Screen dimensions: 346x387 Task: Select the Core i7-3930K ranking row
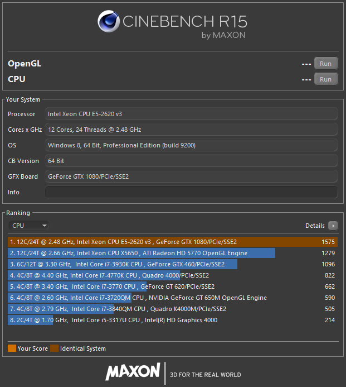(173, 264)
